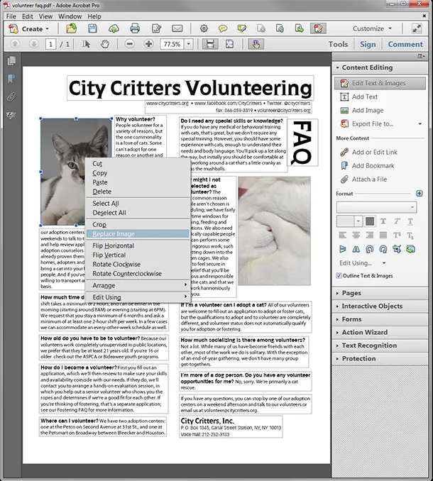This screenshot has height=481, width=433.
Task: Toggle Outline Text & Images checkbox
Action: [x=339, y=275]
